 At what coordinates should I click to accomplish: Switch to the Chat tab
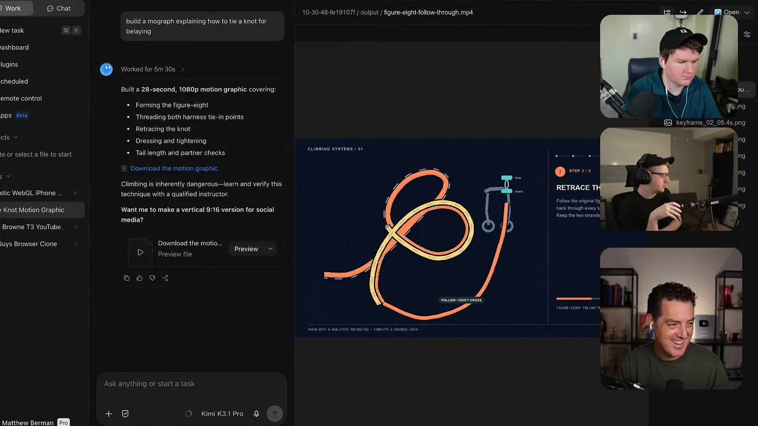click(x=59, y=8)
